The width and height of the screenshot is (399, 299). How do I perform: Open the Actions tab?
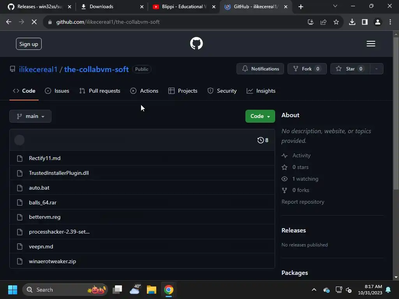coord(144,91)
